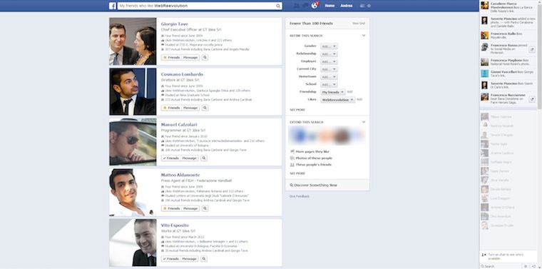This screenshot has width=542, height=269.
Task: Toggle Friends button for Giorgio Tavo
Action: [x=171, y=57]
